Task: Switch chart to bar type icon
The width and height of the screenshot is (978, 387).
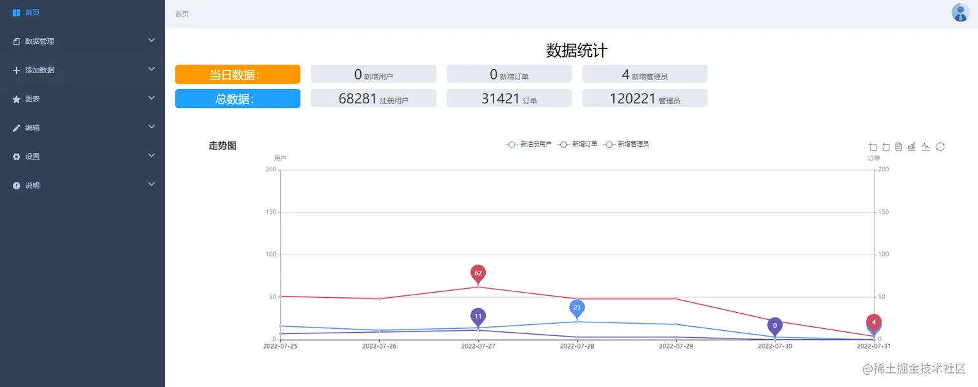Action: [x=912, y=147]
